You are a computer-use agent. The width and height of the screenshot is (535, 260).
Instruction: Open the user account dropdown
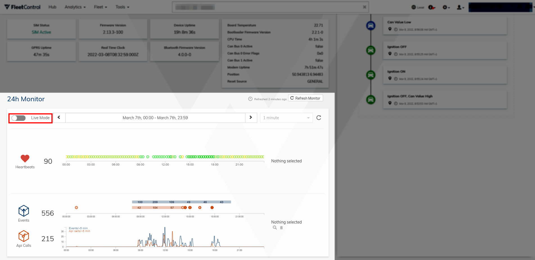point(460,7)
